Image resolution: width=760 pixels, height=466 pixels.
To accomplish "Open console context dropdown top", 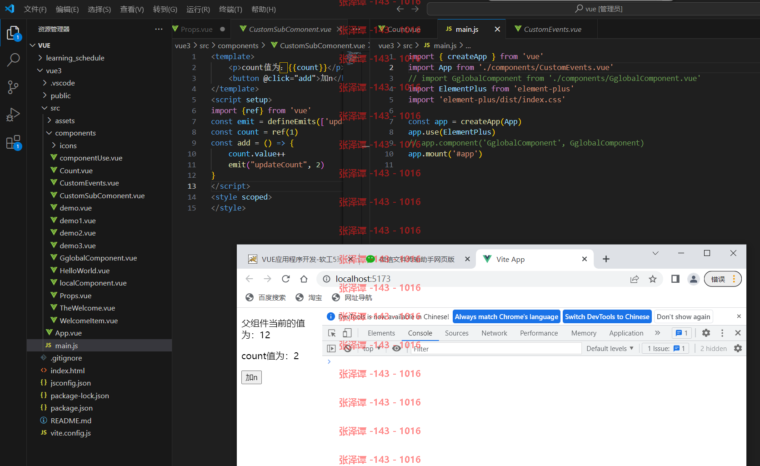I will pyautogui.click(x=372, y=348).
